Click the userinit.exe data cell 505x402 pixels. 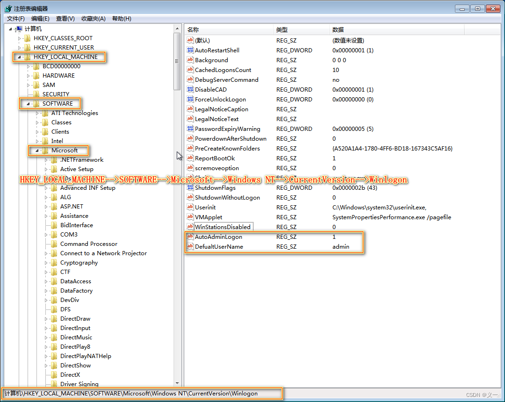(x=379, y=207)
